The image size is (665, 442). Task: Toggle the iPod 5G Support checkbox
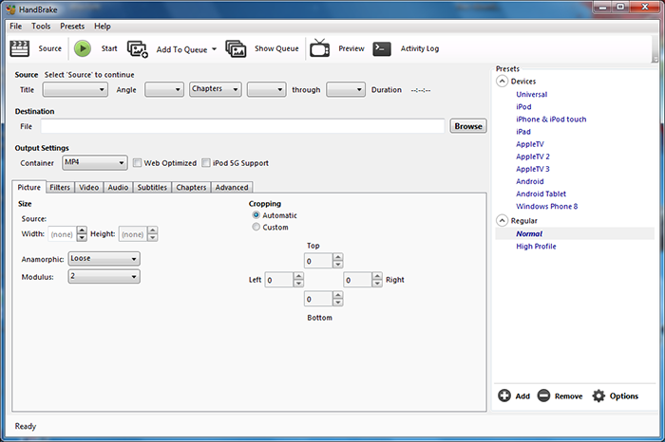pyautogui.click(x=205, y=163)
